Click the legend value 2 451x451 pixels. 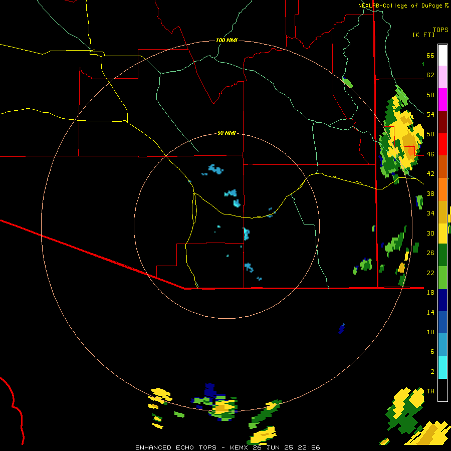click(x=432, y=371)
